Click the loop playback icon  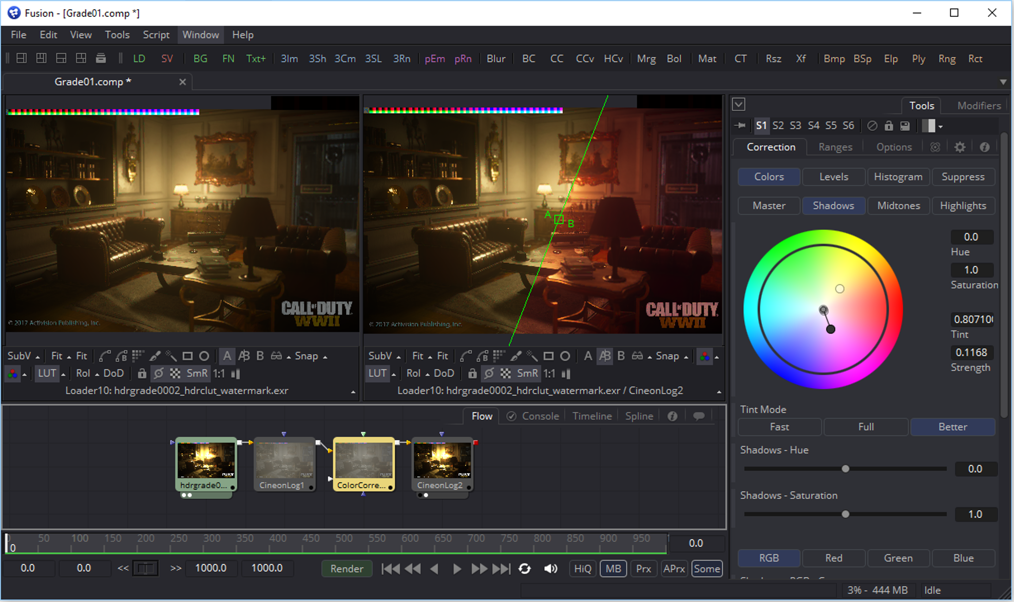point(524,569)
